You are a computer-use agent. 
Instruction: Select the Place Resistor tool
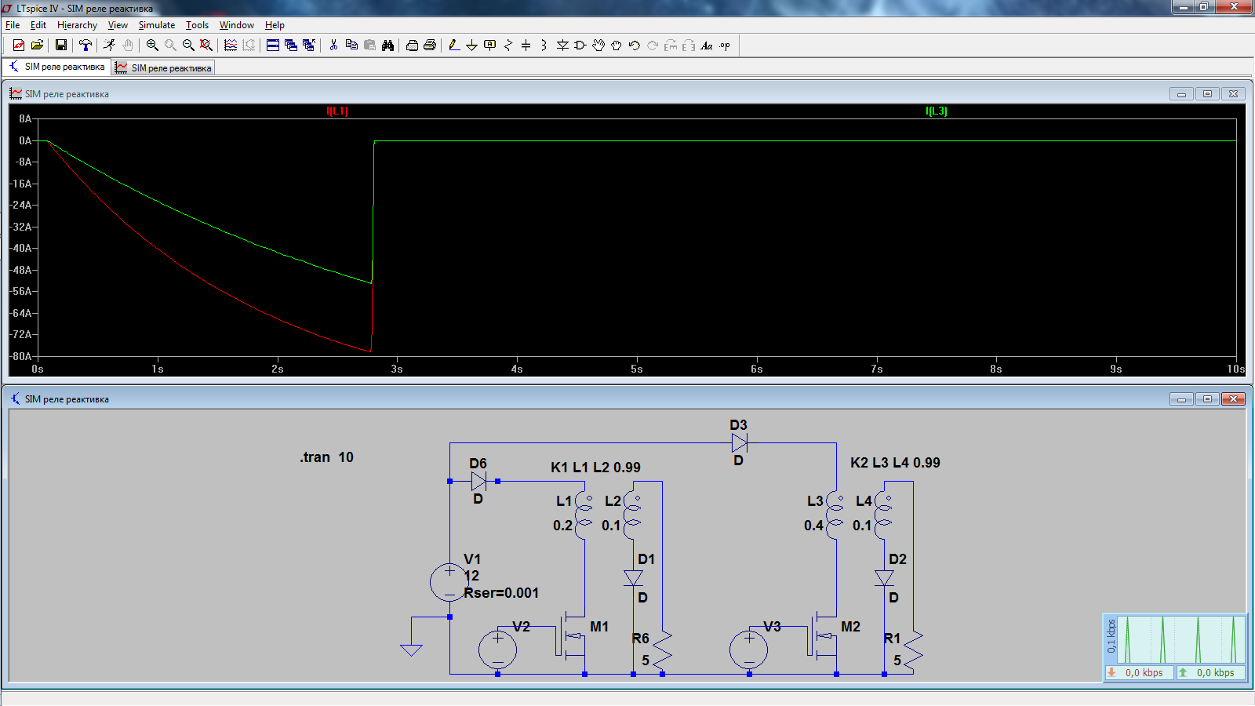(507, 45)
